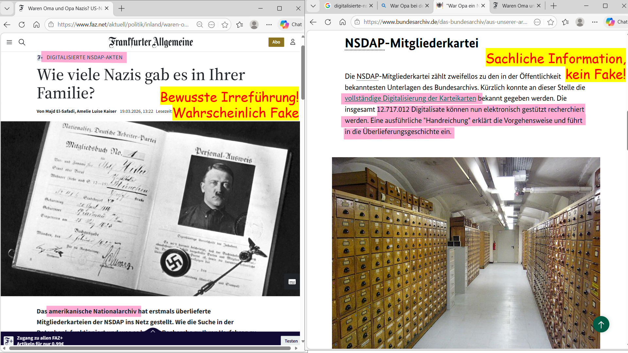The height and width of the screenshot is (353, 628).
Task: Click the image caption icon on photo
Action: click(292, 282)
